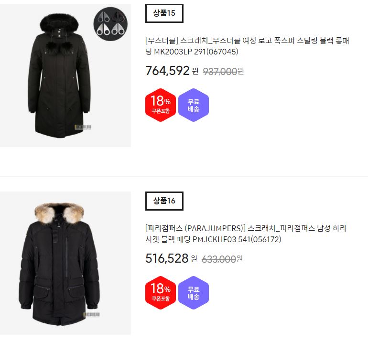Click the red 18% coupon badge for 상품16

161,293
